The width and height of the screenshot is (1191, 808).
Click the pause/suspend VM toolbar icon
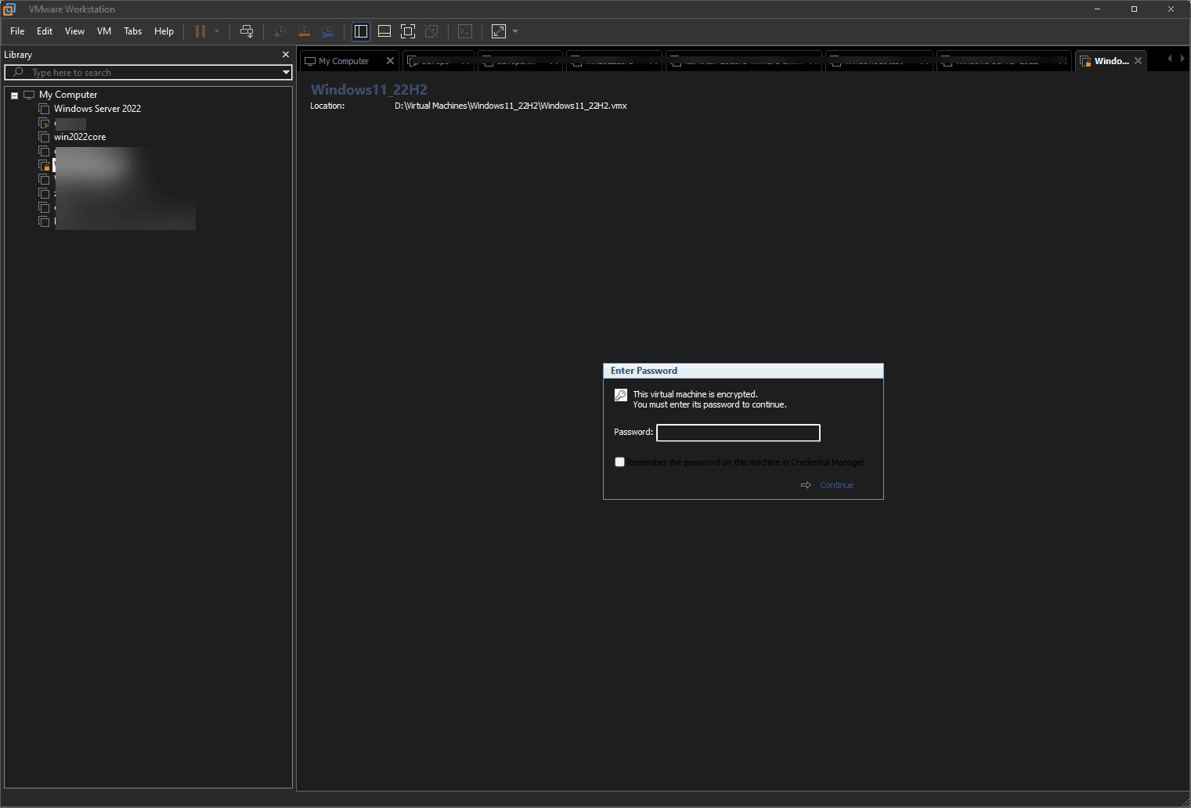(x=200, y=31)
